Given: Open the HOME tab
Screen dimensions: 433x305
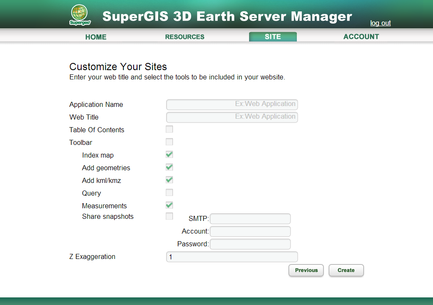Looking at the screenshot, I should [x=96, y=37].
